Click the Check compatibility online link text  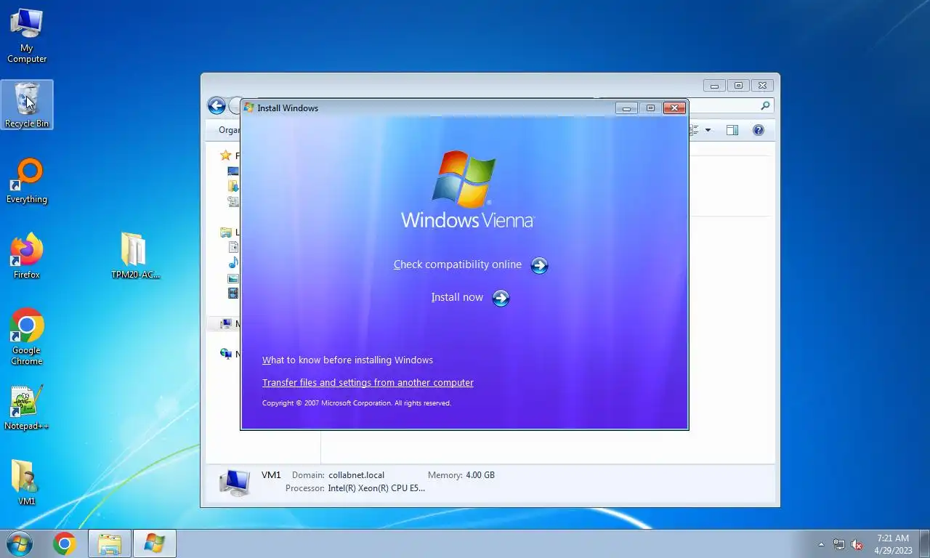point(458,264)
